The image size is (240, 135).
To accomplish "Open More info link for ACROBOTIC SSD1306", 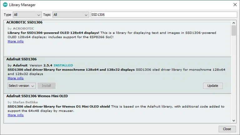I will (16, 41).
